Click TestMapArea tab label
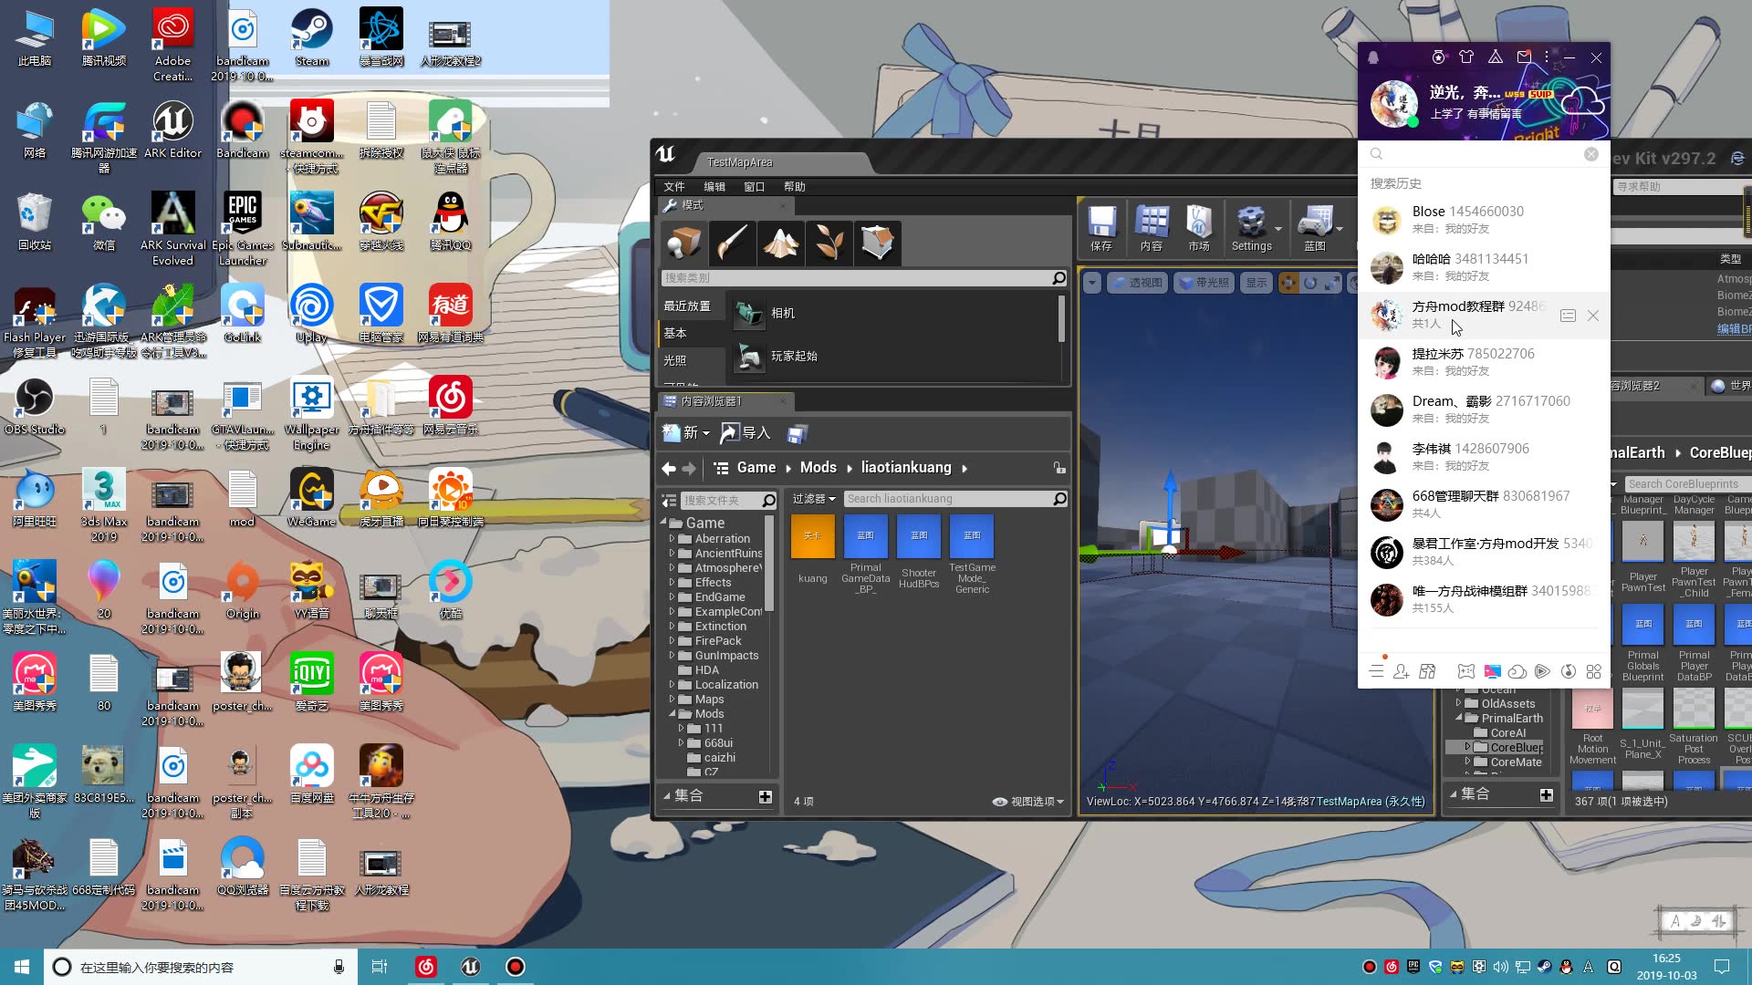This screenshot has height=985, width=1752. [740, 161]
